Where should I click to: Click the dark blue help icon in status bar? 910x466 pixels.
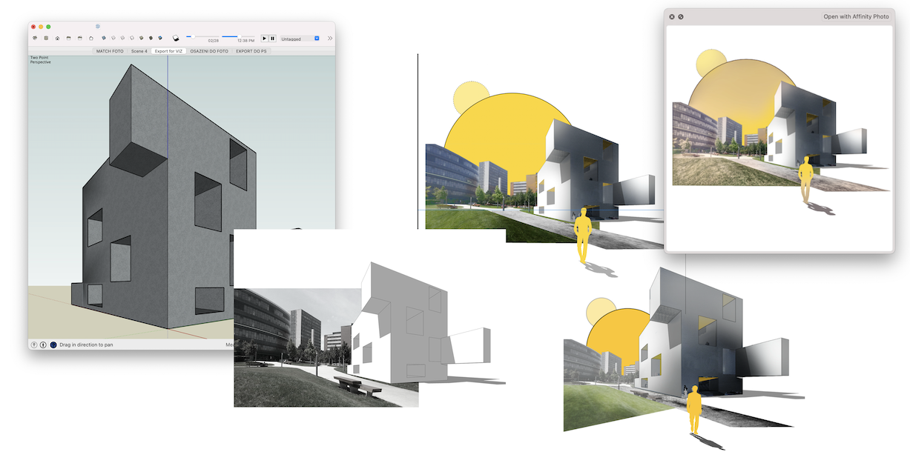(x=53, y=344)
